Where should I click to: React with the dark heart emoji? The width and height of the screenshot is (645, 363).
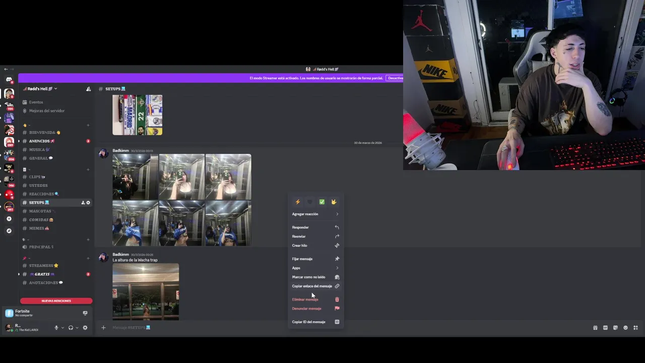click(x=309, y=202)
